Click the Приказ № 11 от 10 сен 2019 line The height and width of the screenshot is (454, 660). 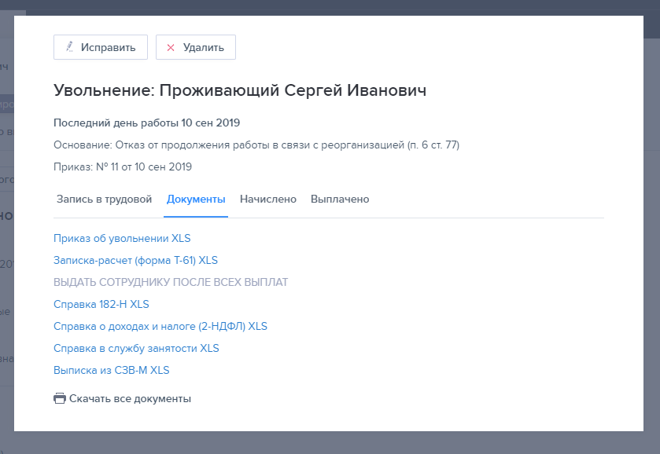click(123, 167)
